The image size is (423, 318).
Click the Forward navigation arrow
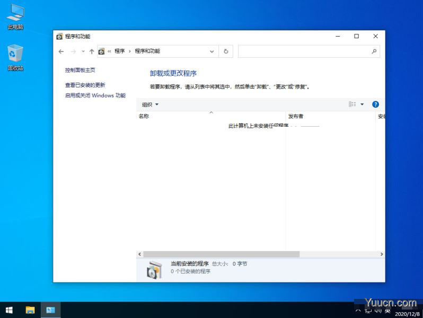coord(73,51)
